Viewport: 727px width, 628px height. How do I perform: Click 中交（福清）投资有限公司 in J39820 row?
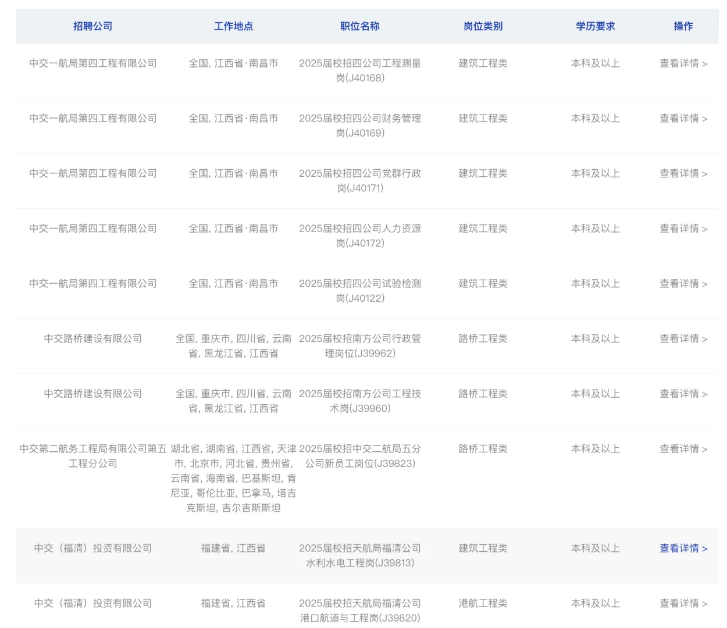click(92, 604)
